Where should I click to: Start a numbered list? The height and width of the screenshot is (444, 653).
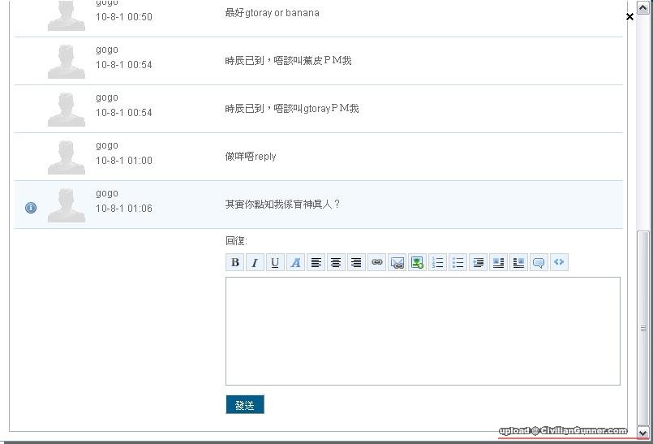(x=437, y=262)
